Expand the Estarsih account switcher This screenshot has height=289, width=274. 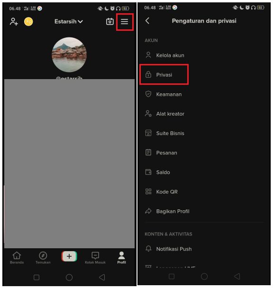(x=69, y=22)
